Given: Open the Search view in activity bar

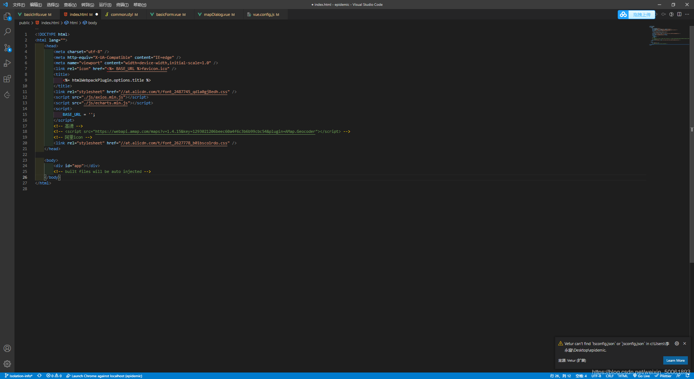Looking at the screenshot, I should [7, 32].
